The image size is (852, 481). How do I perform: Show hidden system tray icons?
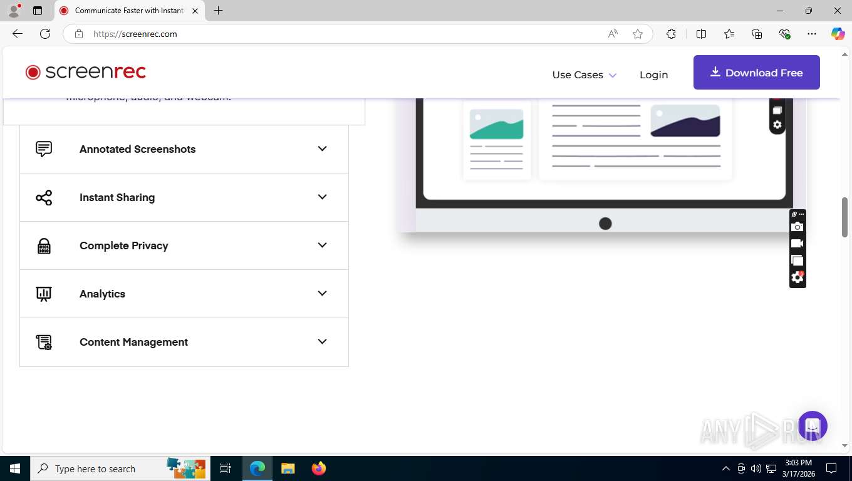coord(725,468)
